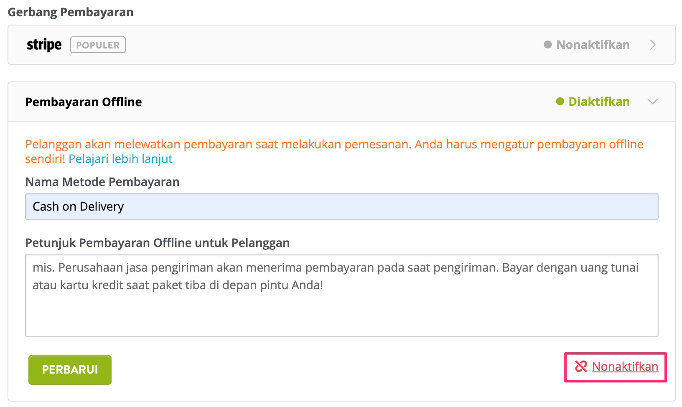
Task: Click the green PERBARUI button
Action: click(x=70, y=369)
